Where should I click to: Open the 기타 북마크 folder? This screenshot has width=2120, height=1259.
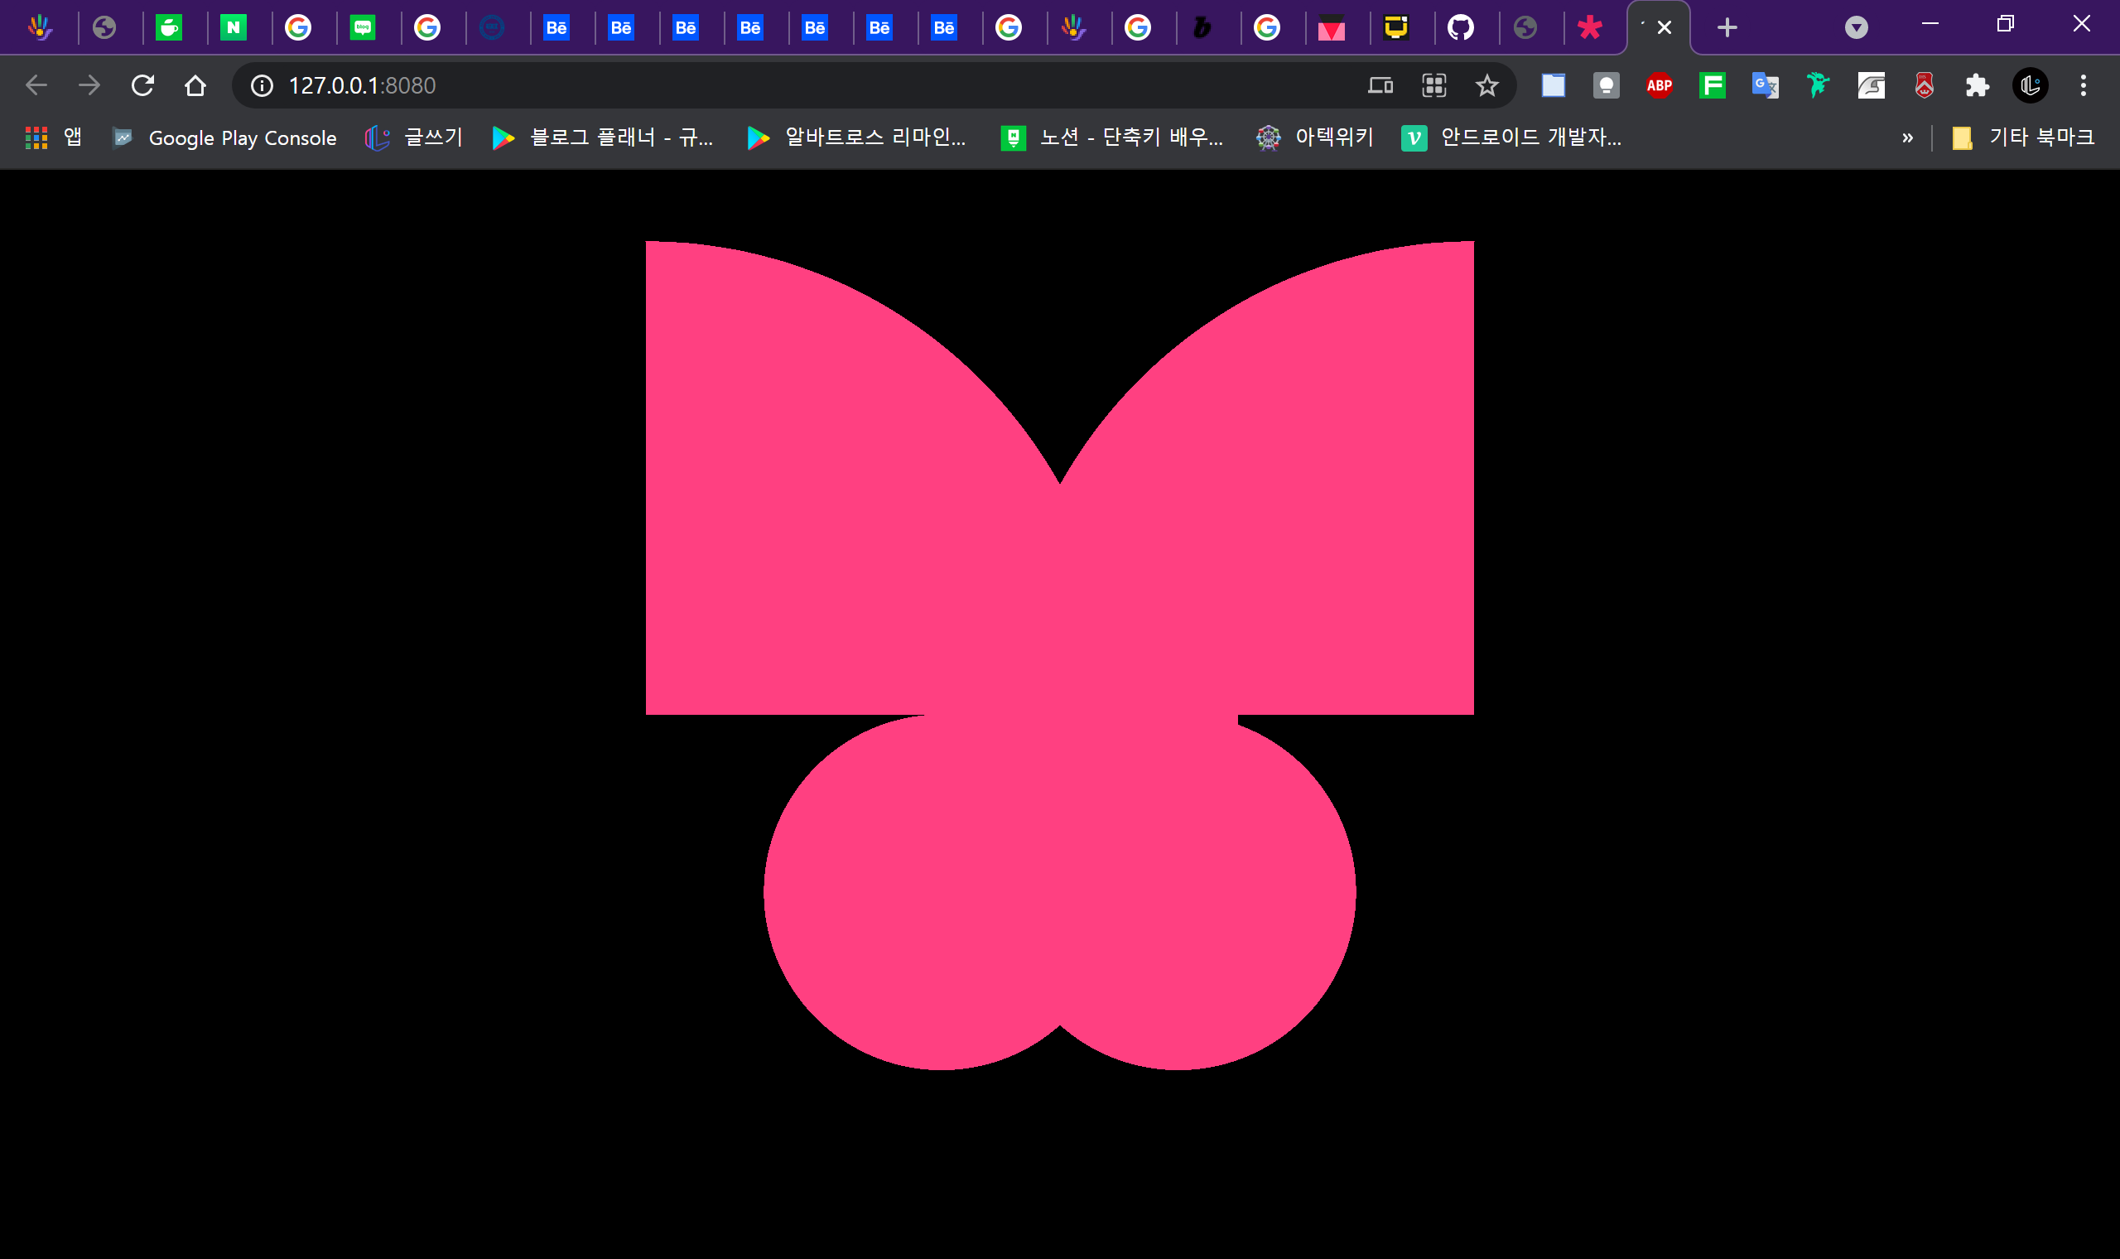[x=2022, y=137]
